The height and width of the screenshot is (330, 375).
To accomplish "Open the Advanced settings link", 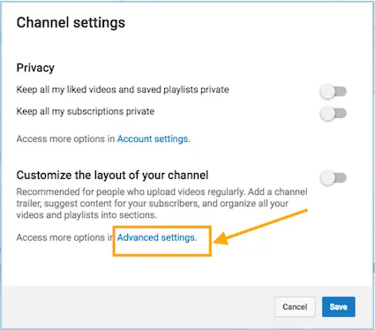I will pyautogui.click(x=157, y=237).
